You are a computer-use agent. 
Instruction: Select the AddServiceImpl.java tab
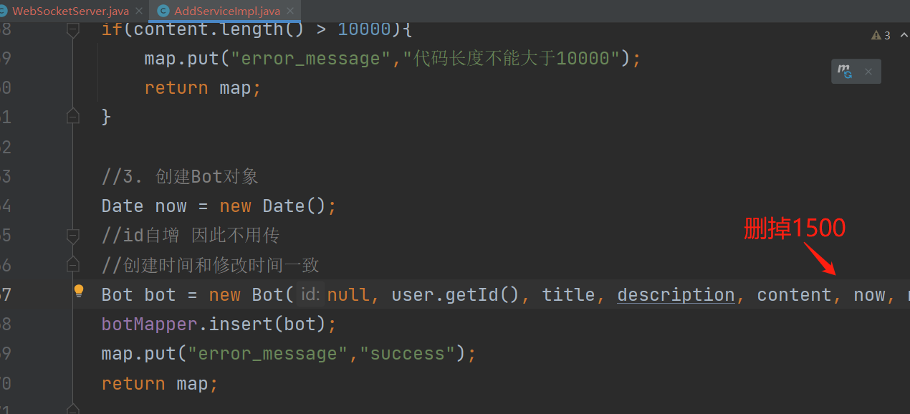tap(226, 11)
